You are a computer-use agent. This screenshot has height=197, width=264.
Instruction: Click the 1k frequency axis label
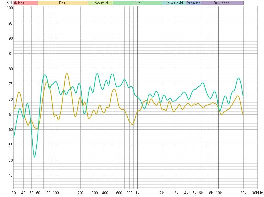(x=137, y=193)
